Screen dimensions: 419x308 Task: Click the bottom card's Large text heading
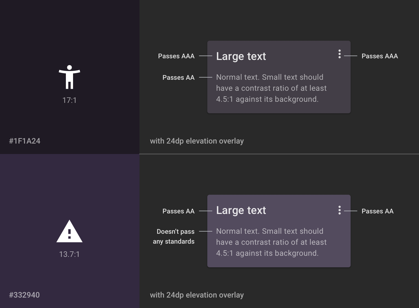(241, 210)
